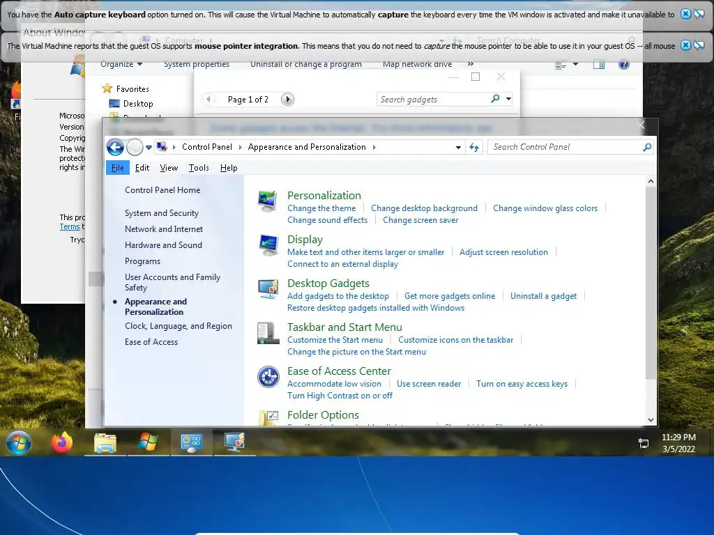Click the Taskbar and Start Menu icon
714x535 pixels.
click(x=268, y=333)
